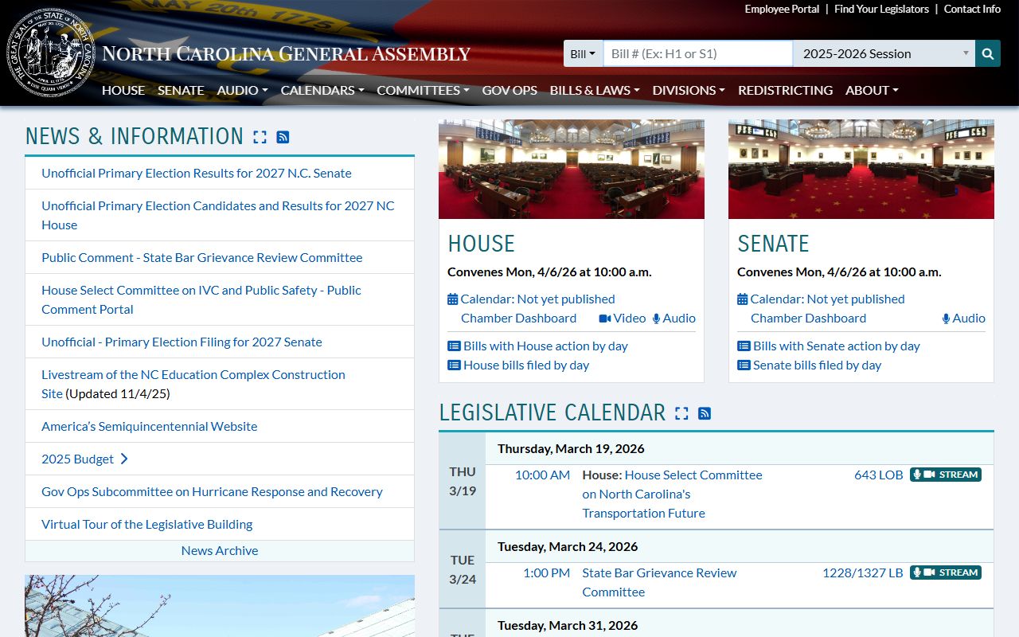
Task: Expand the Calendars menu
Action: click(322, 90)
